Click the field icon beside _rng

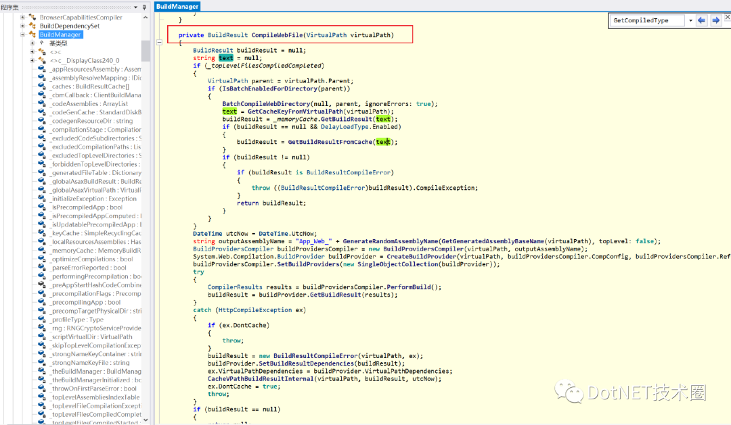pos(42,328)
